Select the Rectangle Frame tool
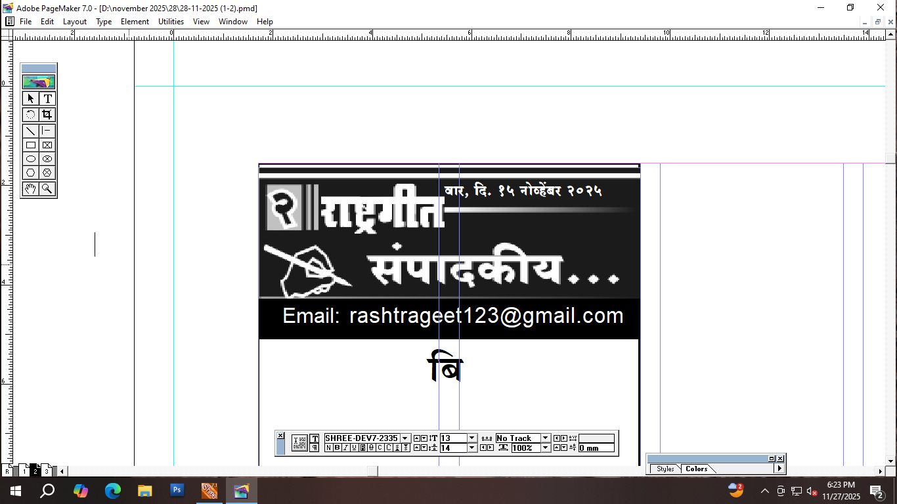 (47, 145)
